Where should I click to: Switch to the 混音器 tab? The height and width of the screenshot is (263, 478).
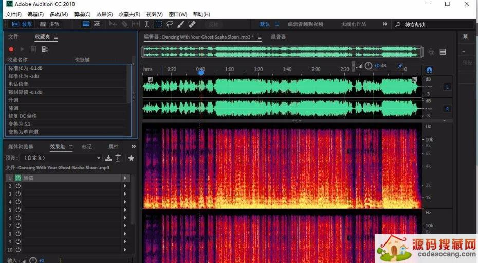coord(278,37)
